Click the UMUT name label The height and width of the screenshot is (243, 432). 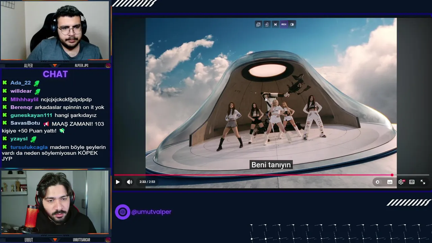[x=29, y=240]
